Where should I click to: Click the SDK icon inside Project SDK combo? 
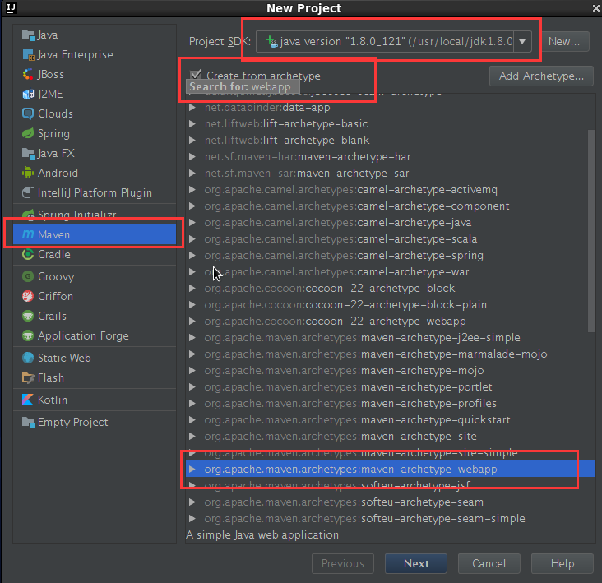[x=271, y=41]
